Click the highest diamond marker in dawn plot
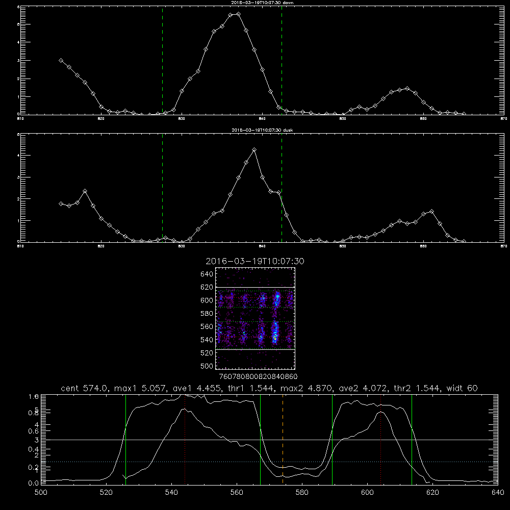Viewport: 510px width, 510px height. click(238, 14)
